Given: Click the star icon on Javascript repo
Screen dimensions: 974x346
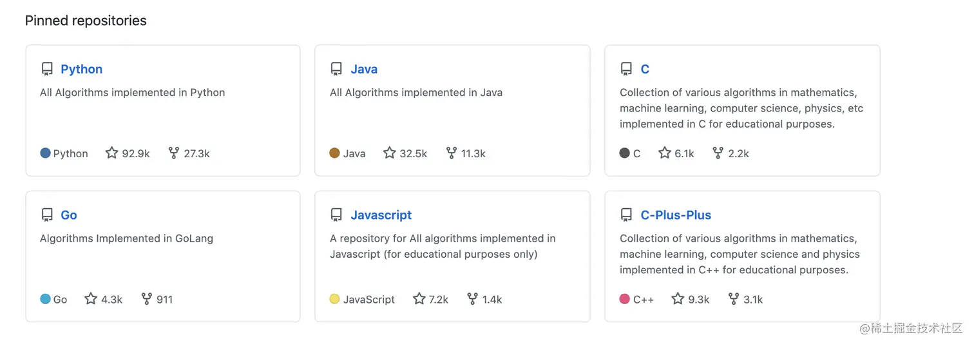Looking at the screenshot, I should tap(419, 299).
